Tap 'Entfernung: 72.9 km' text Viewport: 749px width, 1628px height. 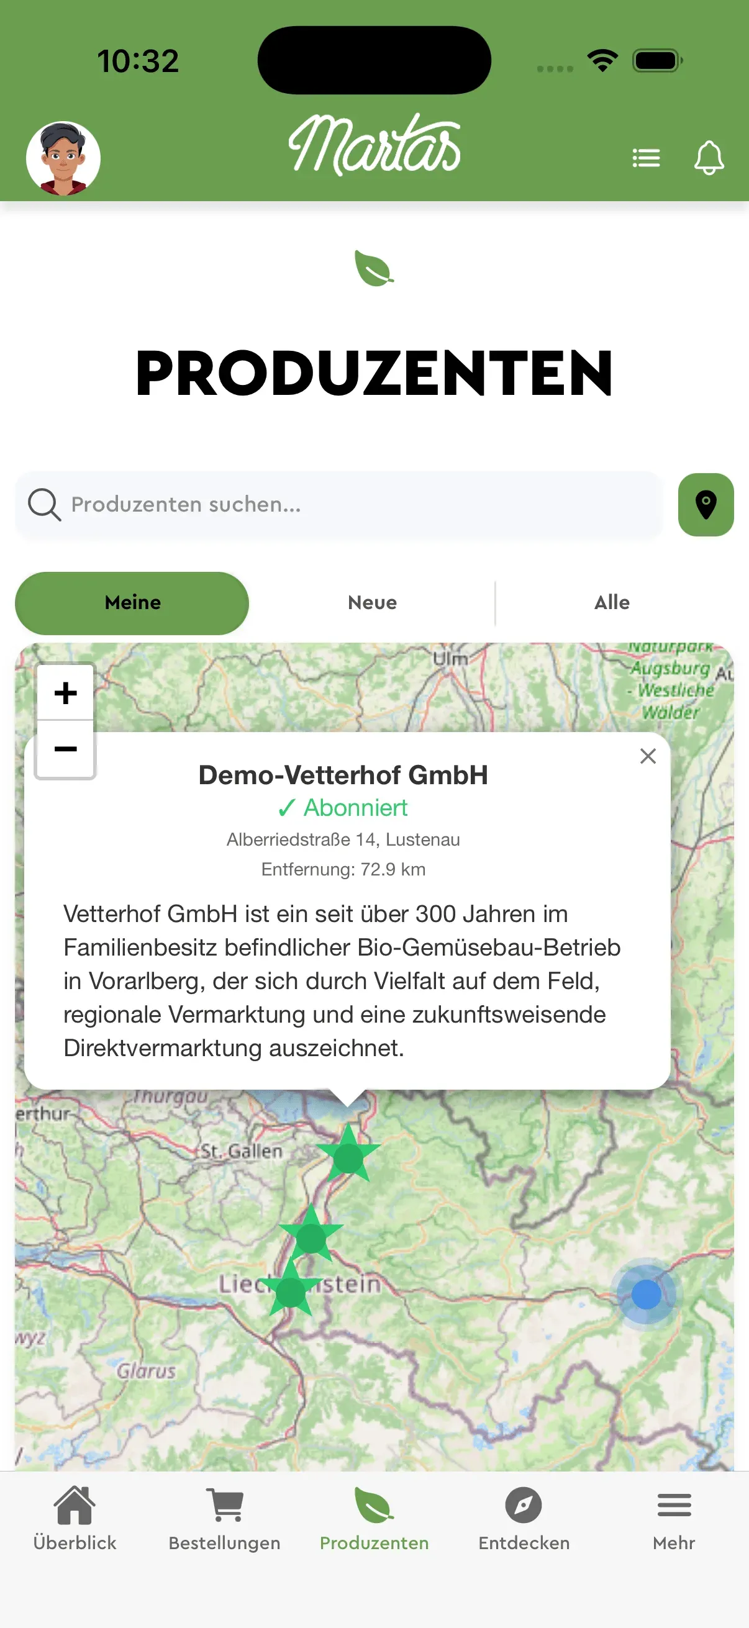343,870
